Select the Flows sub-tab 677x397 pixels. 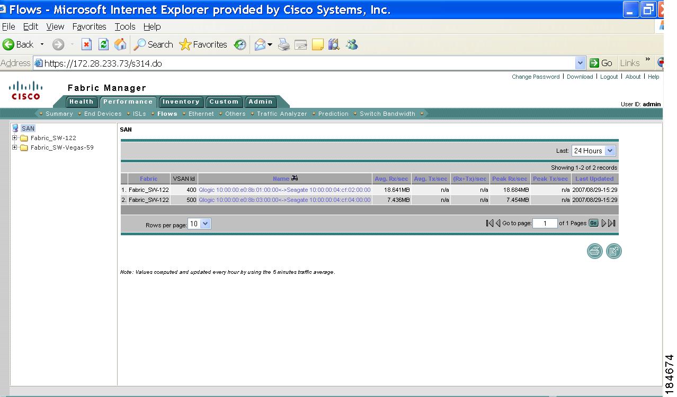pos(167,114)
